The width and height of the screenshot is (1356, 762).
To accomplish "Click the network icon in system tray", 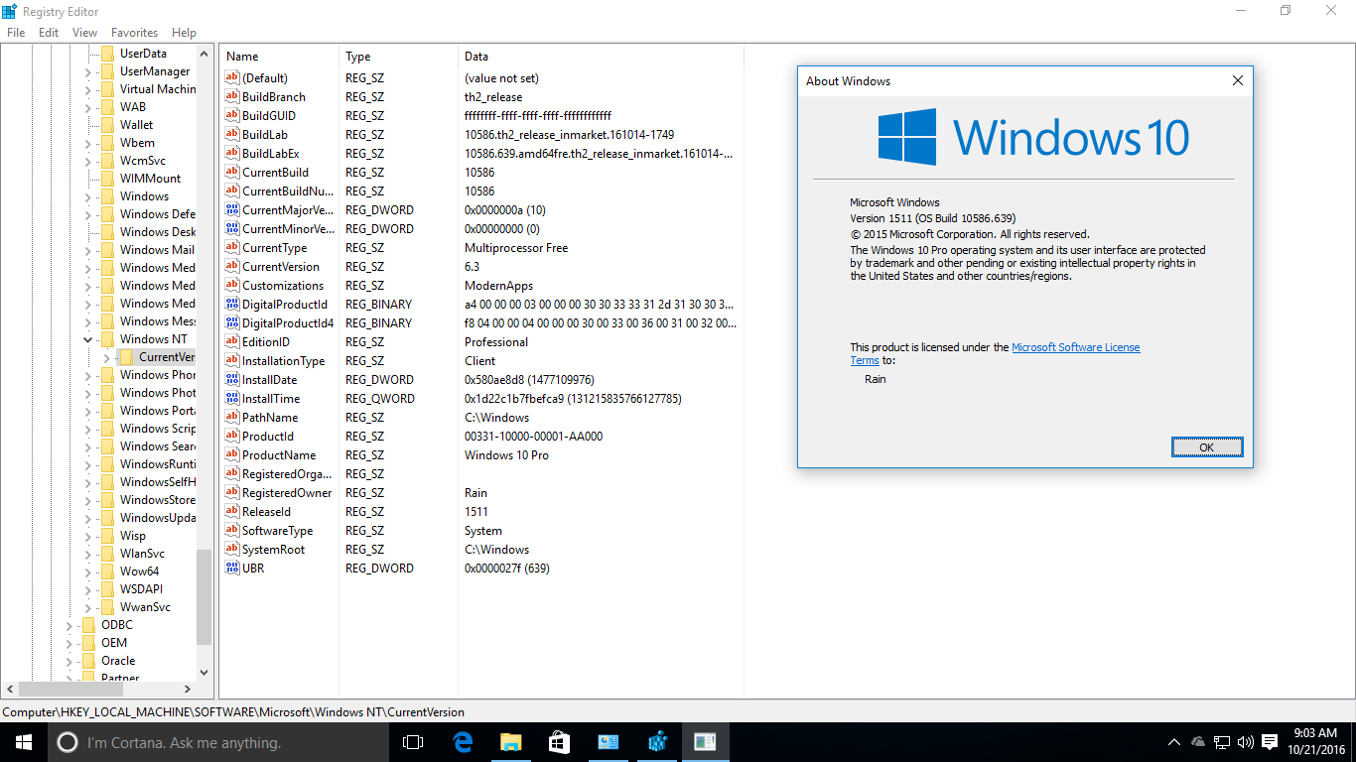I will coord(1221,741).
